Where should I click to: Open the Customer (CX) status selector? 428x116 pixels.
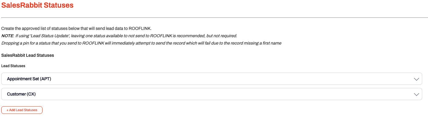click(212, 94)
